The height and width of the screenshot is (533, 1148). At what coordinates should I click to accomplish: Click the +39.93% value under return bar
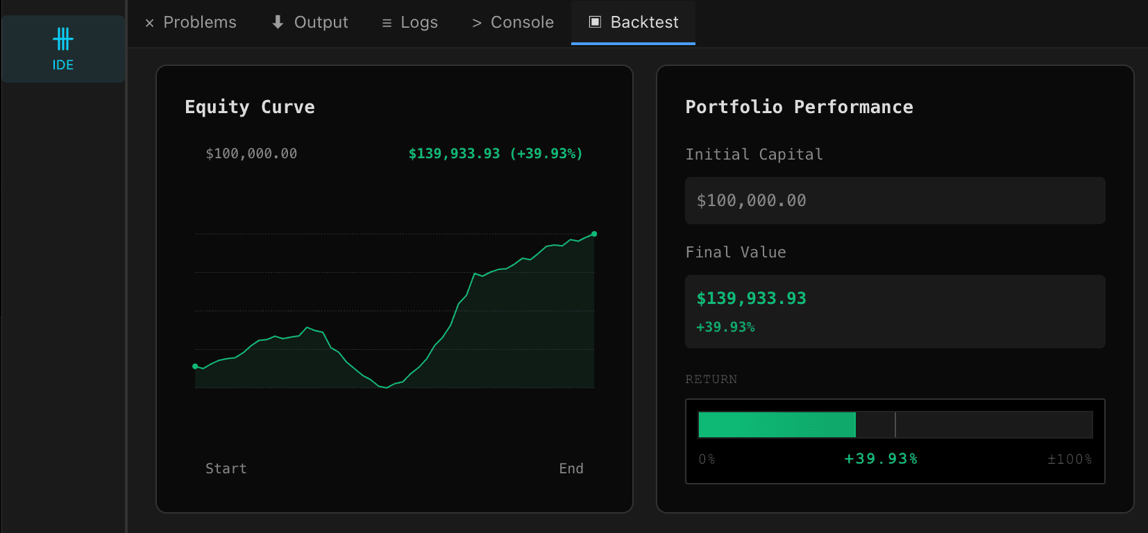881,459
